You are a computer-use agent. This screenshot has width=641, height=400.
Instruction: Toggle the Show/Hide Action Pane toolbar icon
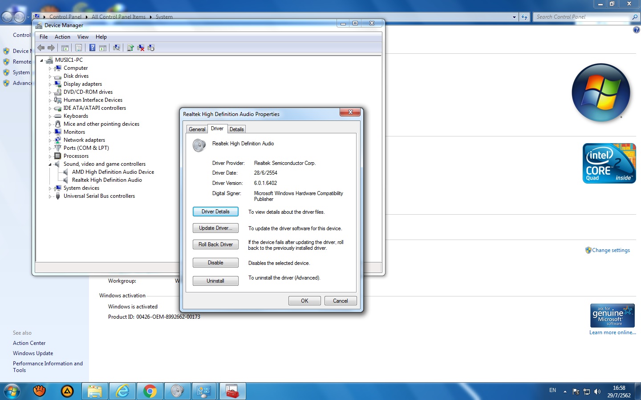tap(103, 48)
